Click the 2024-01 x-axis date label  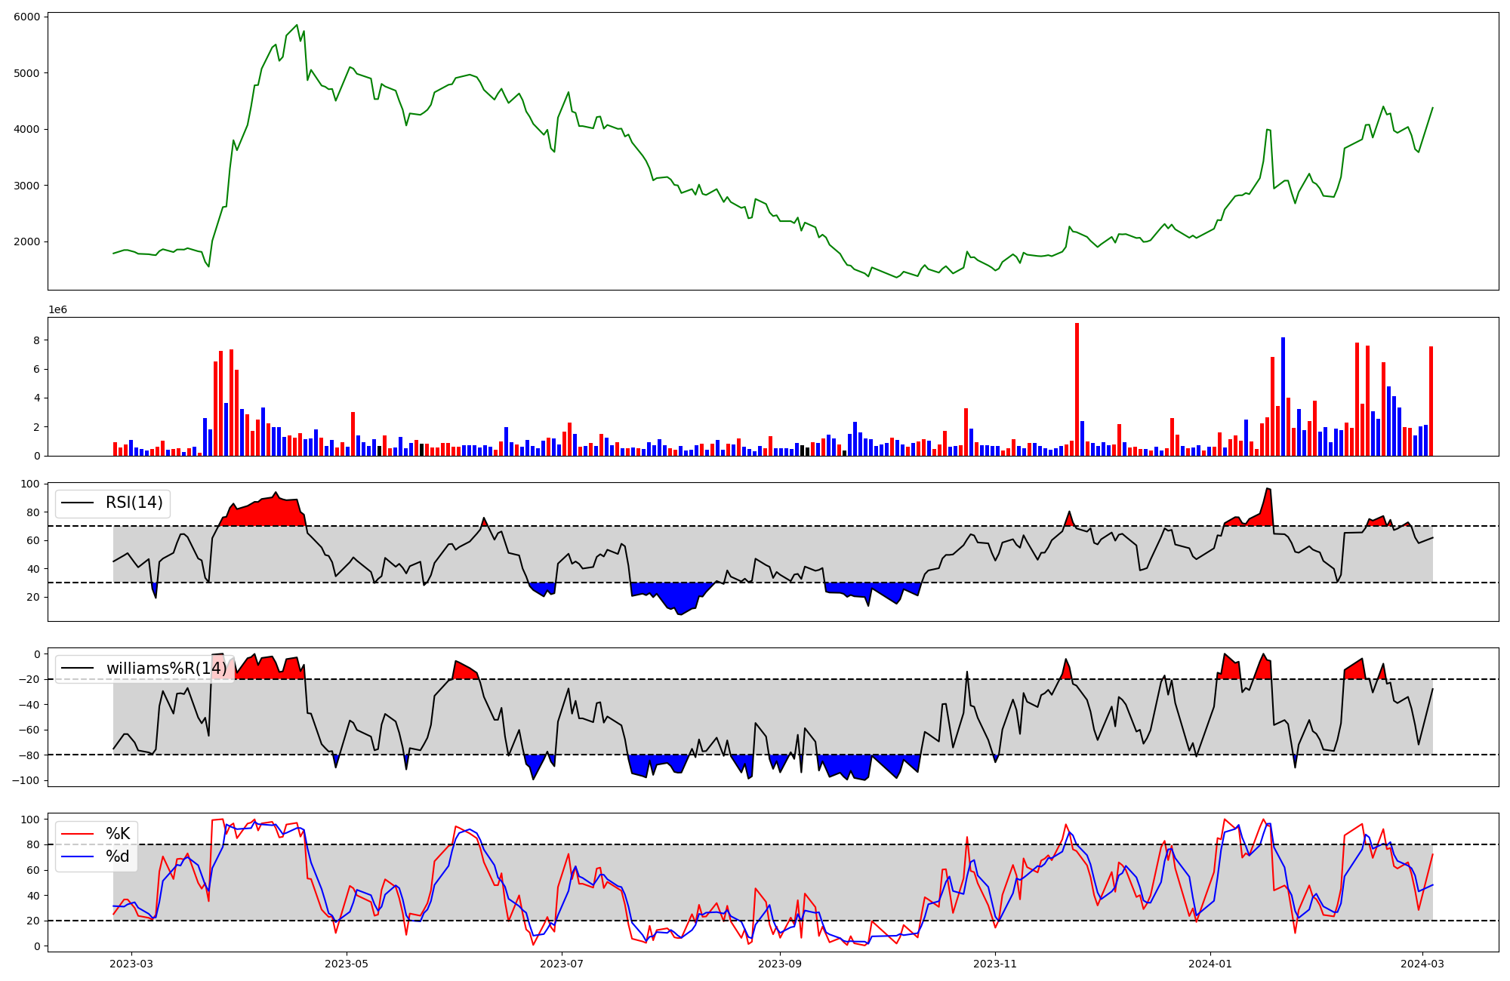(x=1211, y=964)
